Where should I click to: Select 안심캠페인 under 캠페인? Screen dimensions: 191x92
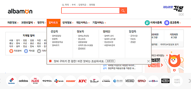[x=109, y=42]
